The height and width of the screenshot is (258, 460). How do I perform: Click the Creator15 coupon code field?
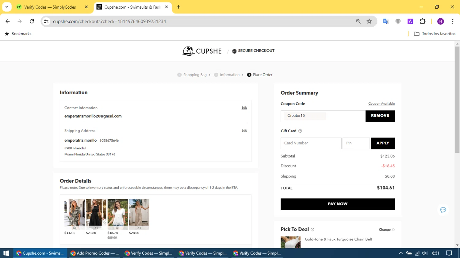tap(323, 116)
